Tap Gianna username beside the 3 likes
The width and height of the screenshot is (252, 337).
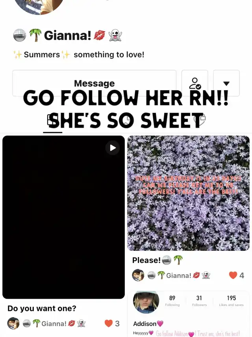[54, 324]
